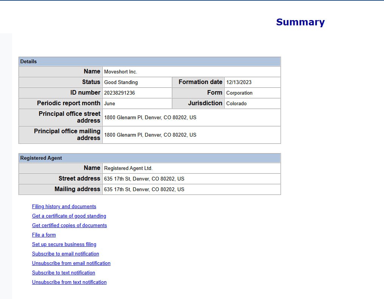Click Subscribe to email notification link
The image size is (384, 299).
(66, 254)
